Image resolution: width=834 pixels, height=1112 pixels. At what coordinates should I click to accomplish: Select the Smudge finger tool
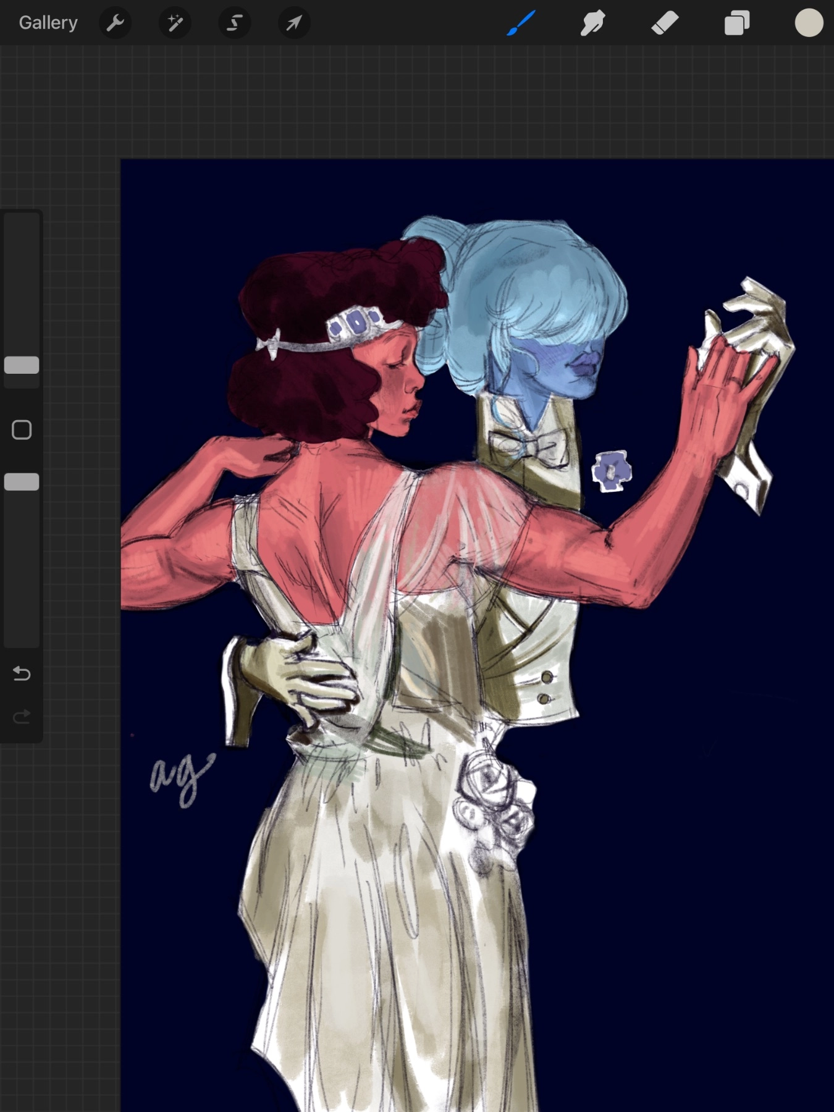click(x=592, y=23)
